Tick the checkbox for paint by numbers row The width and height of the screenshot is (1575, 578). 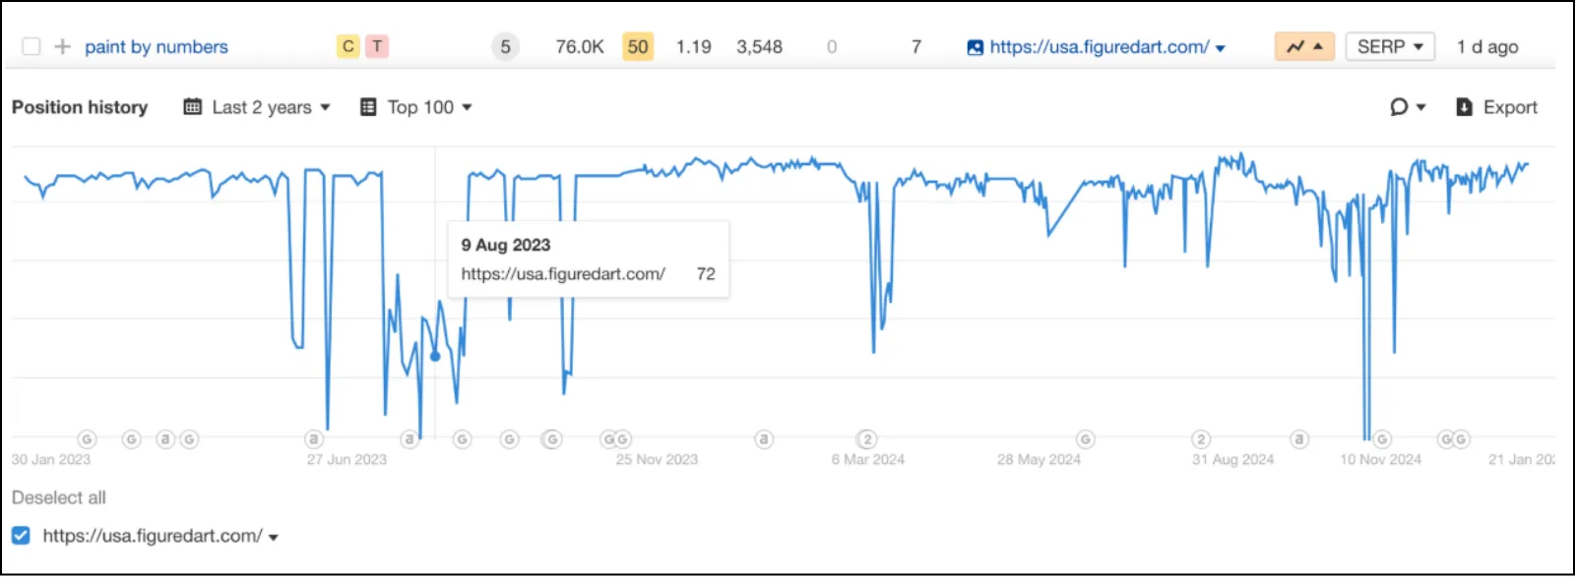(31, 46)
